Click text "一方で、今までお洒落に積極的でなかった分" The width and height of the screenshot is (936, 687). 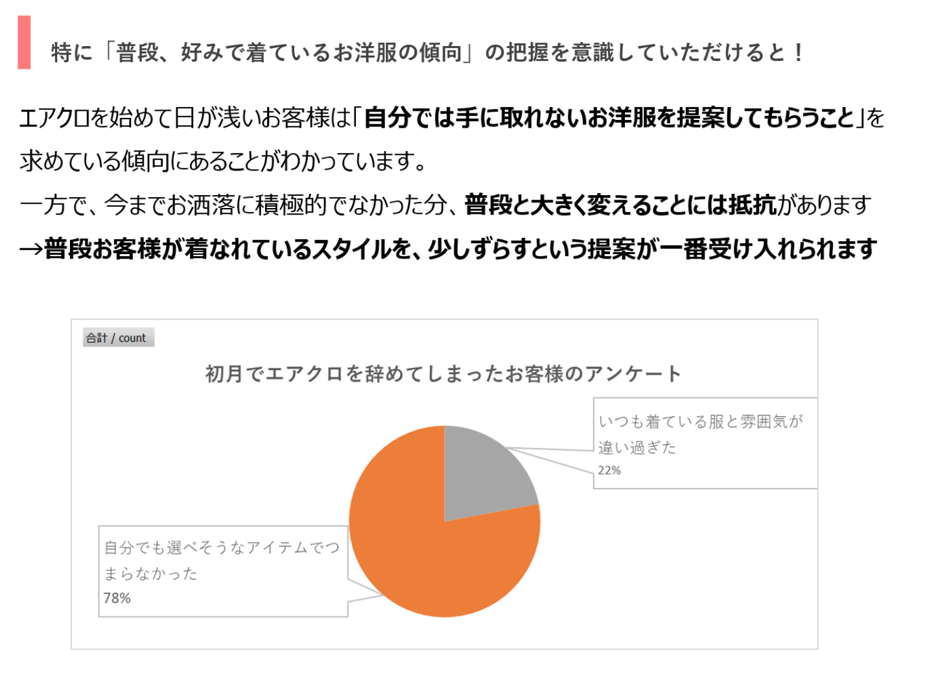point(233,205)
